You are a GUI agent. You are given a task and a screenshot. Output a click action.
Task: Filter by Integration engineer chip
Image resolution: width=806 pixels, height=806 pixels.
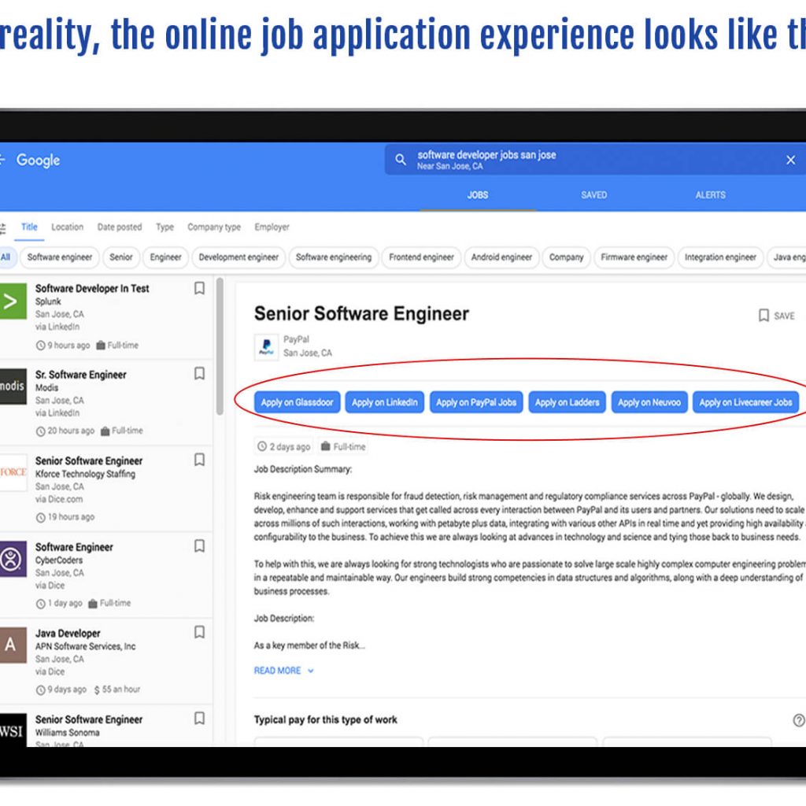(x=720, y=257)
